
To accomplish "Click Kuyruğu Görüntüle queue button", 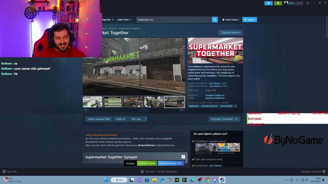I will (224, 119).
